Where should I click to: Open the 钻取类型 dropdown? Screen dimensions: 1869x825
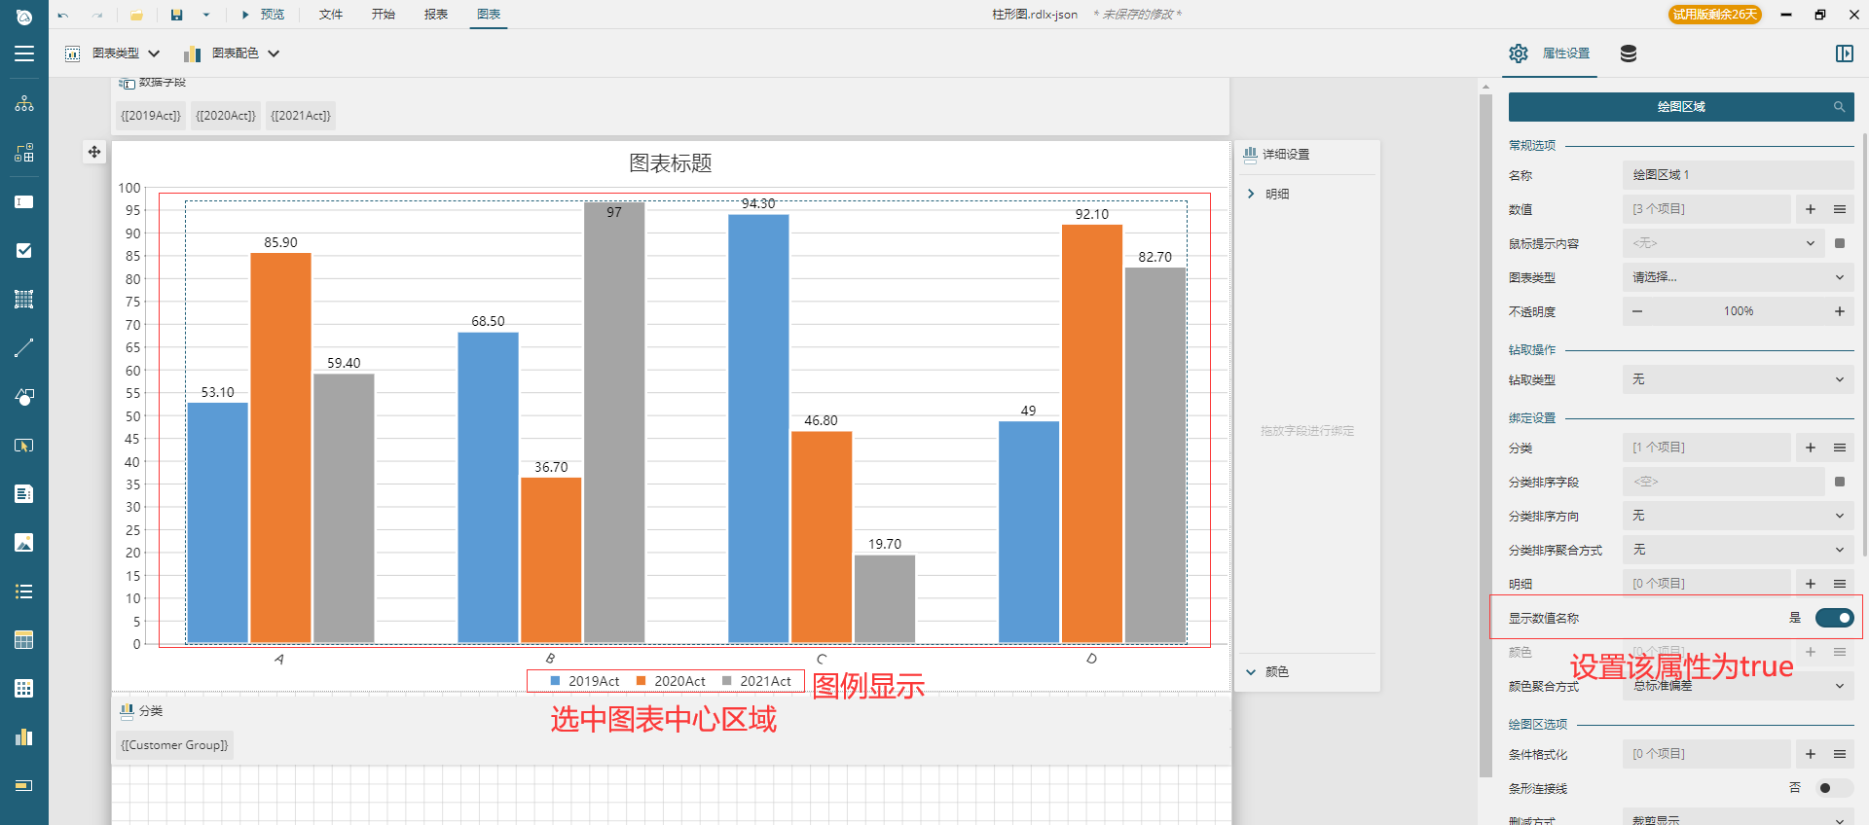(x=1738, y=379)
